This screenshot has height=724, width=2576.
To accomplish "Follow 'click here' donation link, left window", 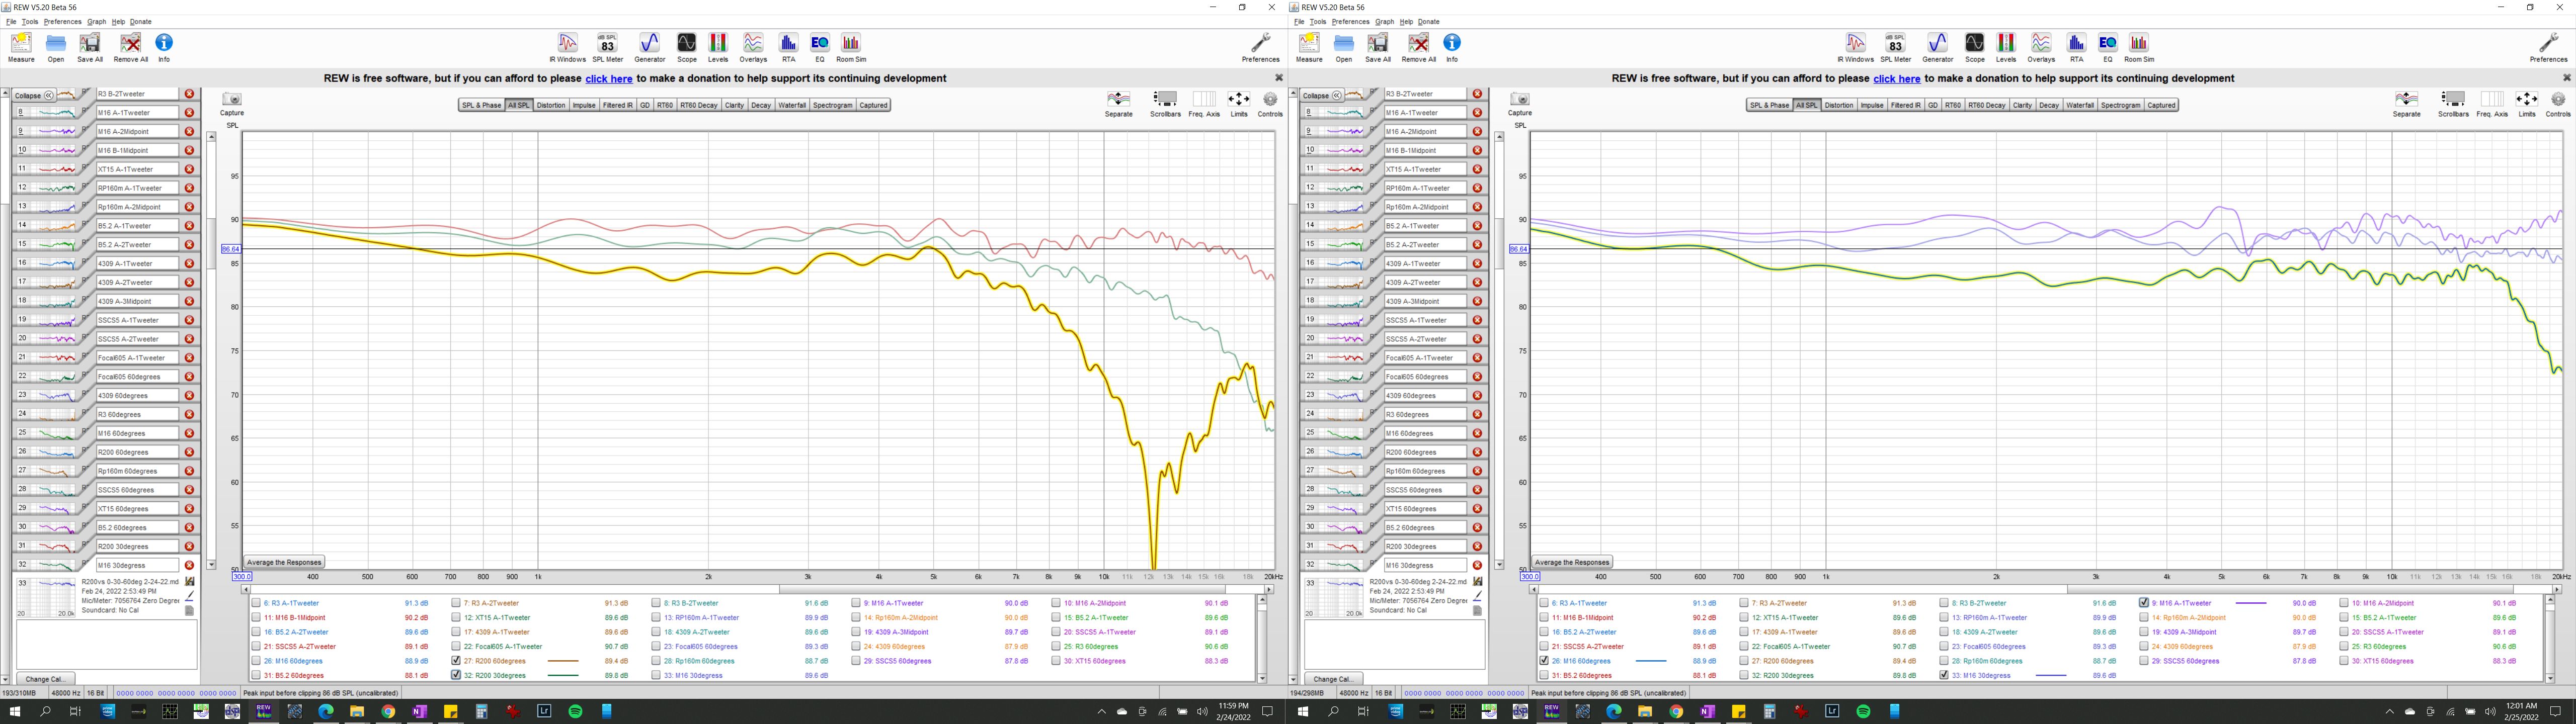I will tap(609, 79).
